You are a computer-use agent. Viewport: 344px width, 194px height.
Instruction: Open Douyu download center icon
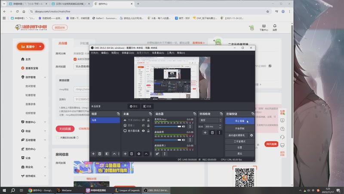(264, 27)
